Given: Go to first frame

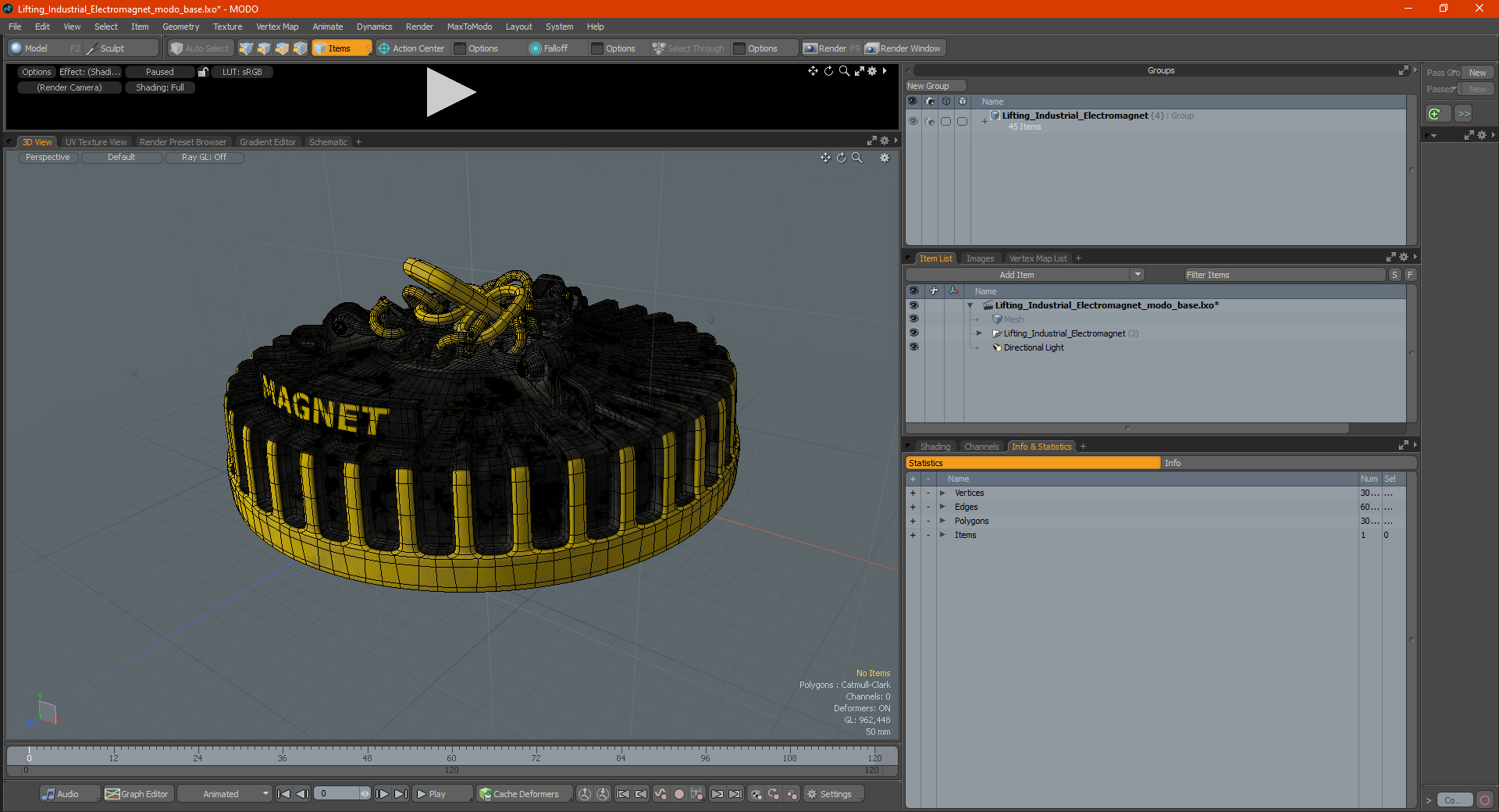Looking at the screenshot, I should pyautogui.click(x=284, y=794).
